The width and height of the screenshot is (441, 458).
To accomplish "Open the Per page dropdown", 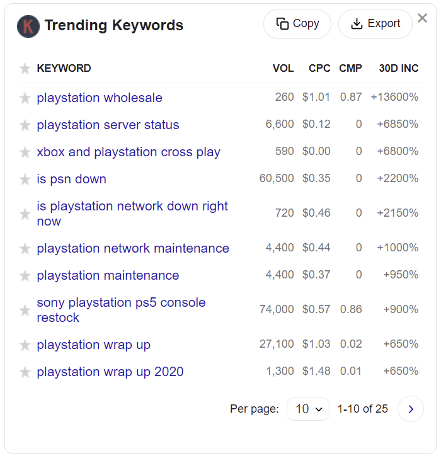I will coord(307,409).
